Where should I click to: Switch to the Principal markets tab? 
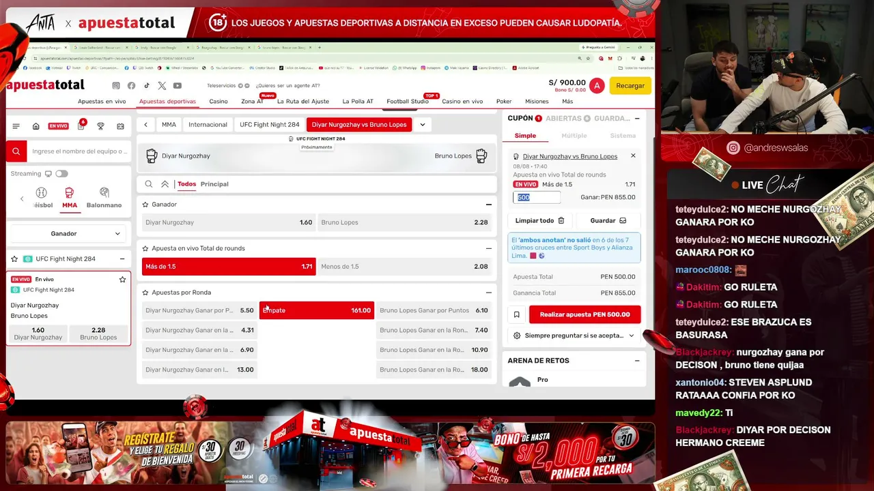point(214,184)
